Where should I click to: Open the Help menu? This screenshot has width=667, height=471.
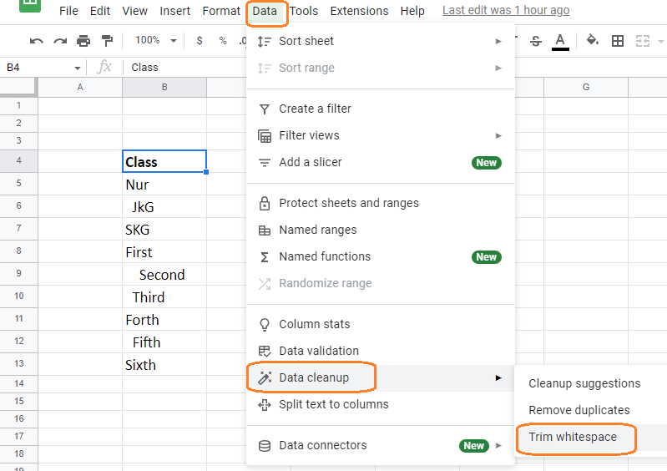tap(412, 11)
